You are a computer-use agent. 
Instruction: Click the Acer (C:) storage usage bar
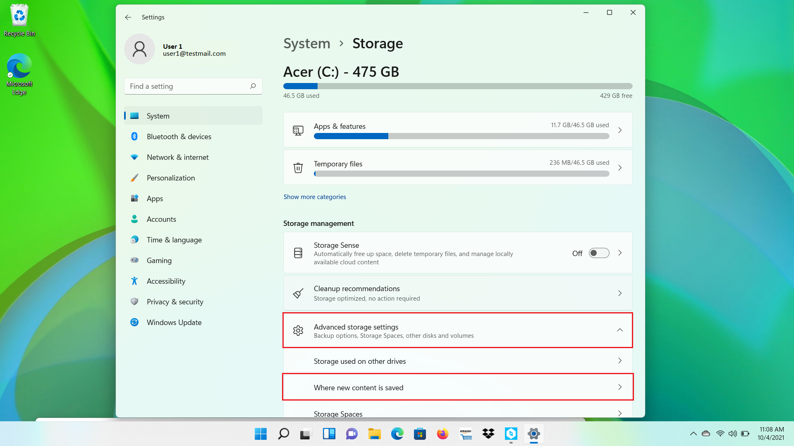tap(457, 86)
